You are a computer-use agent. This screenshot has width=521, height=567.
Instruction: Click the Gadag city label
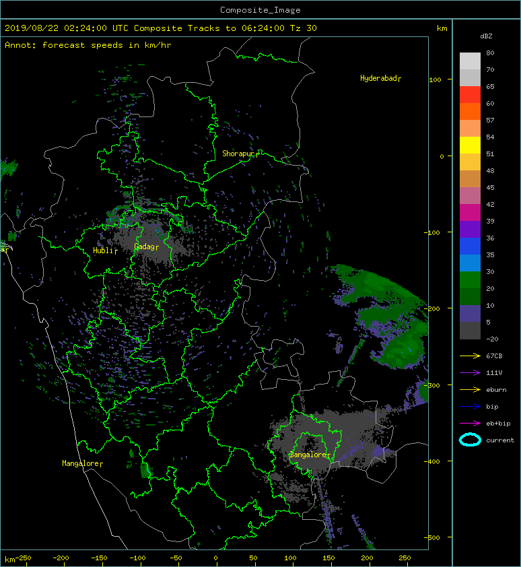(x=146, y=246)
